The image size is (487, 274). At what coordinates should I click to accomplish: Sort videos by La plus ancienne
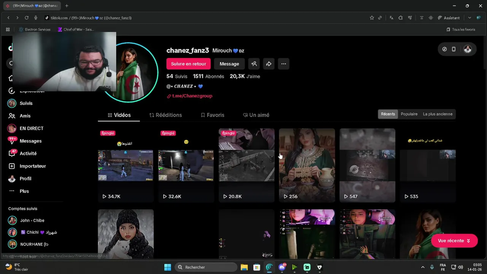[438, 114]
